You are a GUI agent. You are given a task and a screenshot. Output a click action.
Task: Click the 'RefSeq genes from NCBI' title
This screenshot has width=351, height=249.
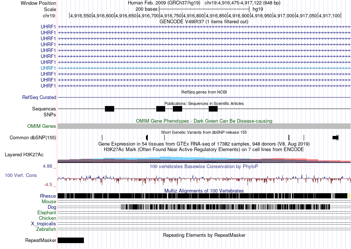click(x=204, y=92)
